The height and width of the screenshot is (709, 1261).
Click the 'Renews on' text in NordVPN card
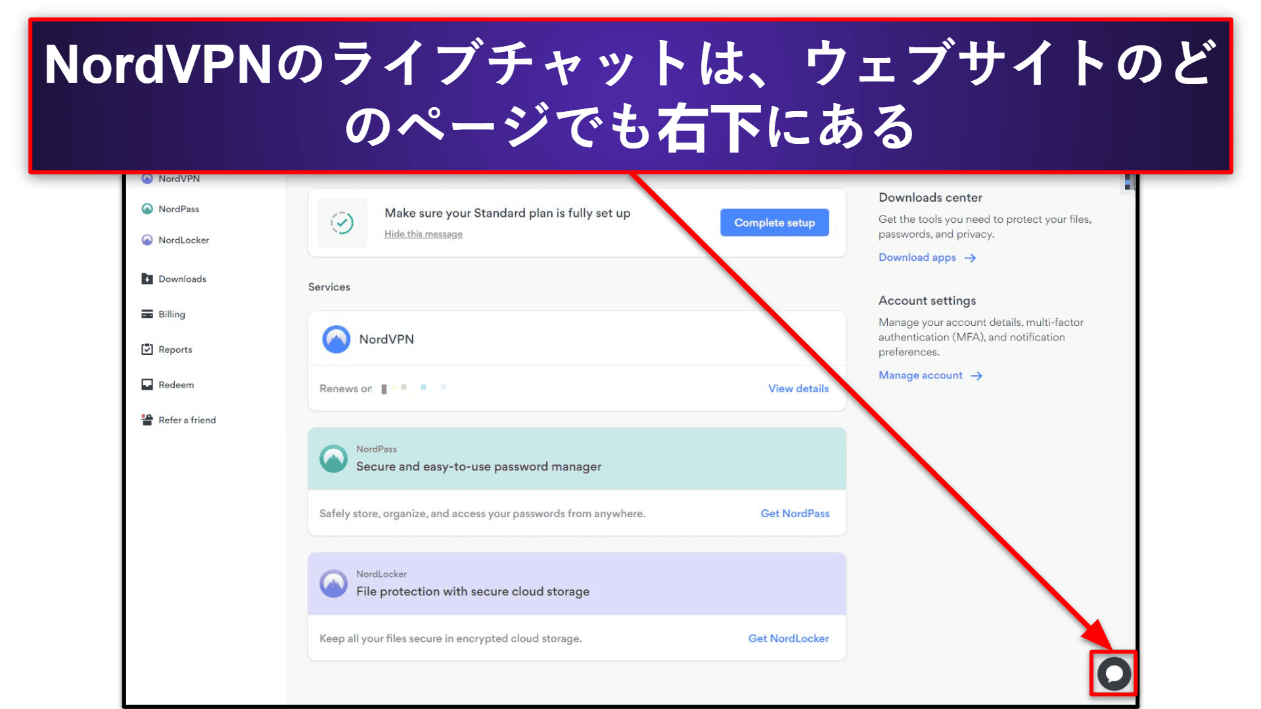click(346, 388)
